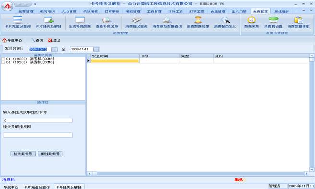Screen dimensions: 315x189
Task: Click 管理员 in the status bar
Action: [x=274, y=186]
